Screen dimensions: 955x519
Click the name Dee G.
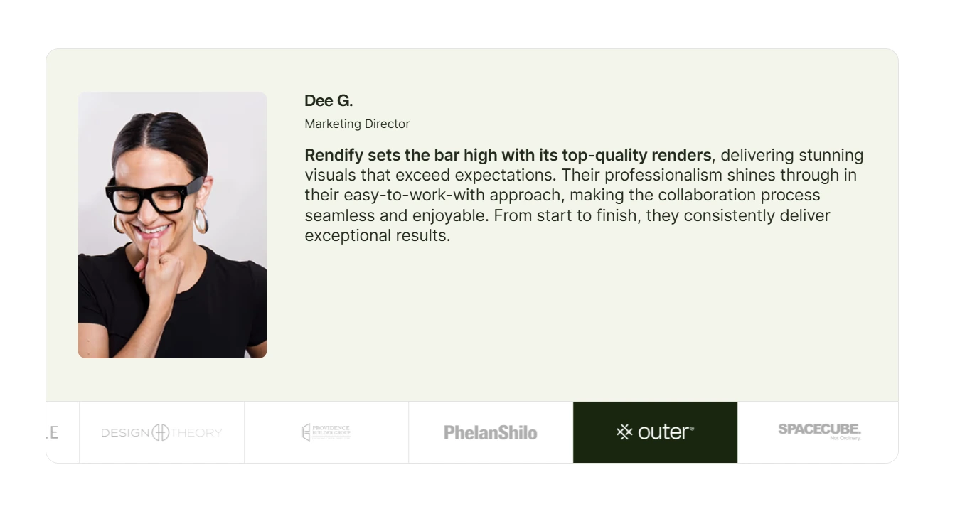click(329, 101)
